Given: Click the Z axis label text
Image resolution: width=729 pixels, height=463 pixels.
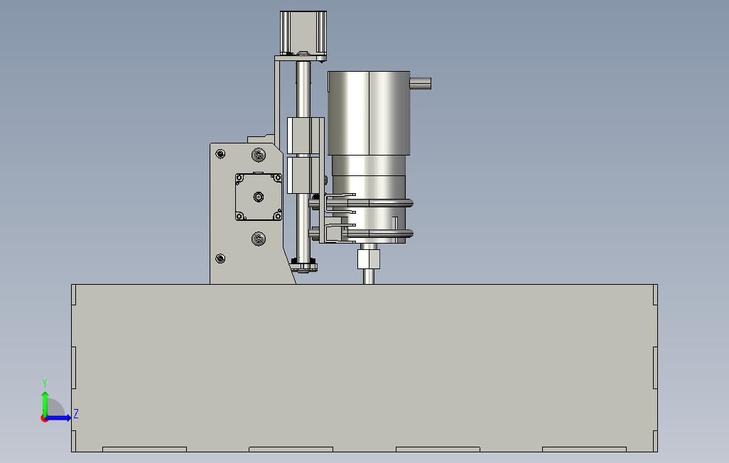Looking at the screenshot, I should point(76,413).
